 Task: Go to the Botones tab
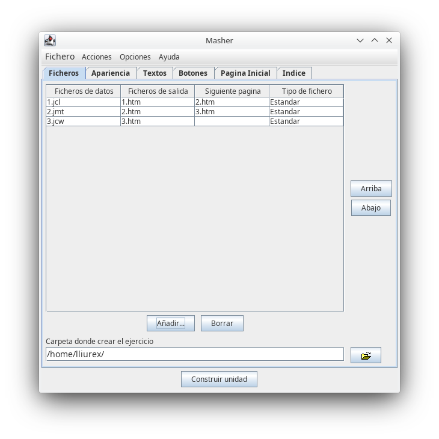pos(193,73)
